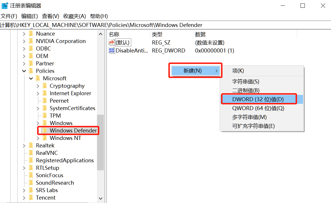331x203 pixels.
Task: Click the Windows Defender folder icon
Action: [45, 130]
